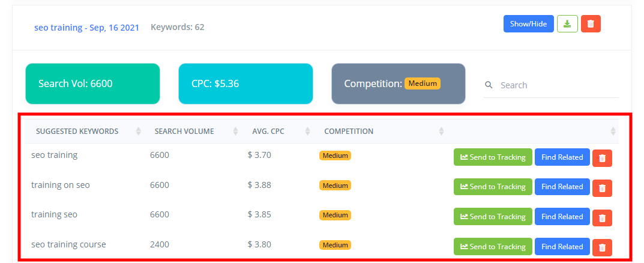
Task: Sort using the last column arrows
Action: click(x=613, y=131)
